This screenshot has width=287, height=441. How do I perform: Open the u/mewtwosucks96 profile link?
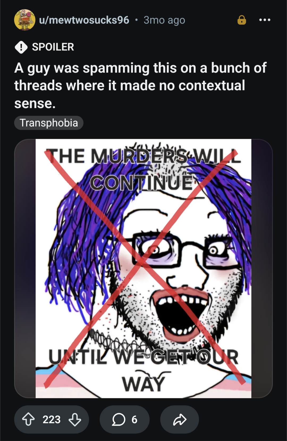[84, 20]
